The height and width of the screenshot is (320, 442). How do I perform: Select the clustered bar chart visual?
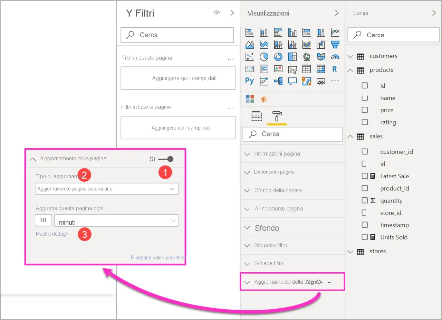tap(278, 32)
